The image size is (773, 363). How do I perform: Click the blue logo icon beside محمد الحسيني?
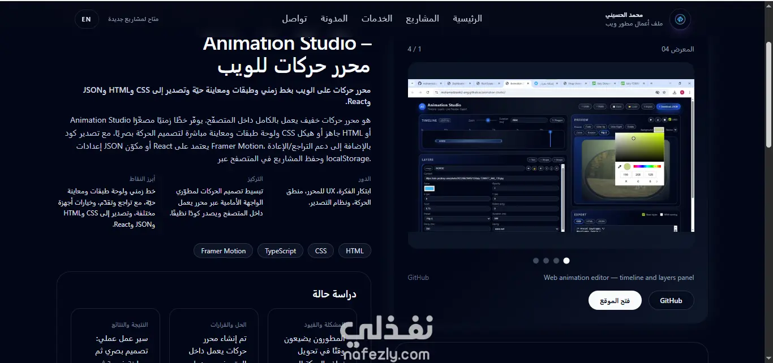click(x=680, y=19)
